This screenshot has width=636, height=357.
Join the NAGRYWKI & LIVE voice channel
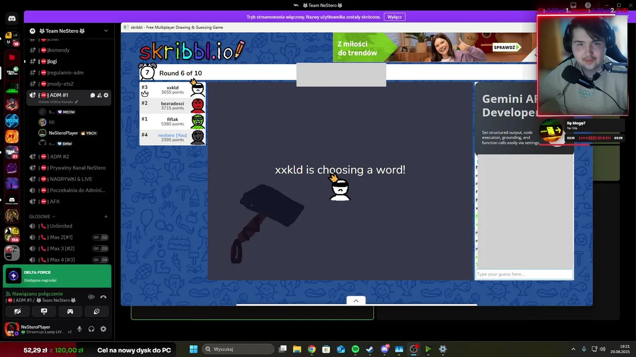[69, 179]
